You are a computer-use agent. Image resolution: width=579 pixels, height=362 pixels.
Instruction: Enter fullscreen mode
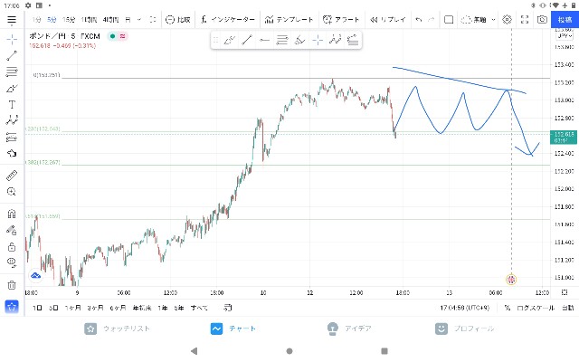click(x=525, y=20)
